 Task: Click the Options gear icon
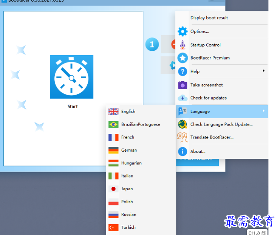[182, 31]
